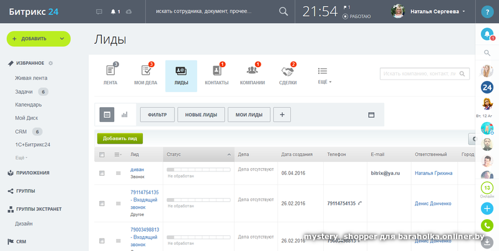499x251 pixels.
Task: Toggle select-all checkbox in table header
Action: point(102,154)
